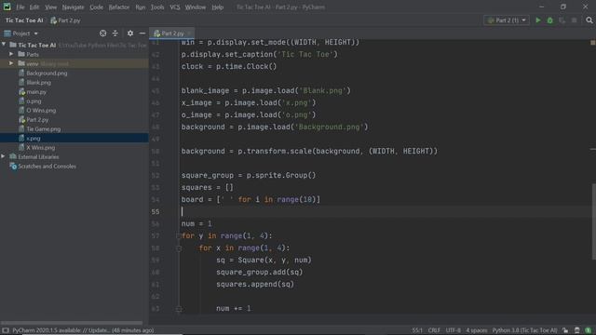The width and height of the screenshot is (596, 335).
Task: Run with coverage icon in toolbar
Action: pos(562,20)
